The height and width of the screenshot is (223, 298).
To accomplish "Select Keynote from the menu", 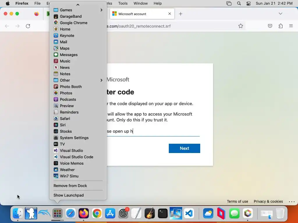I will 78,35.
